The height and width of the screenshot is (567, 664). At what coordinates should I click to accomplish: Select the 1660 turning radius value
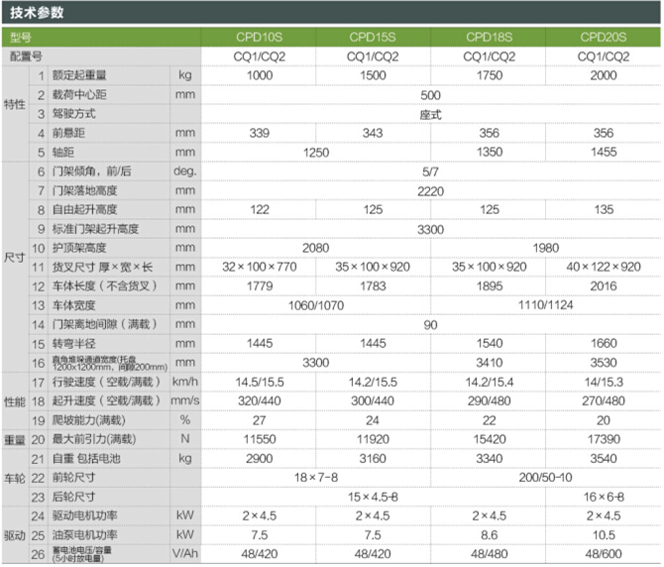603,342
